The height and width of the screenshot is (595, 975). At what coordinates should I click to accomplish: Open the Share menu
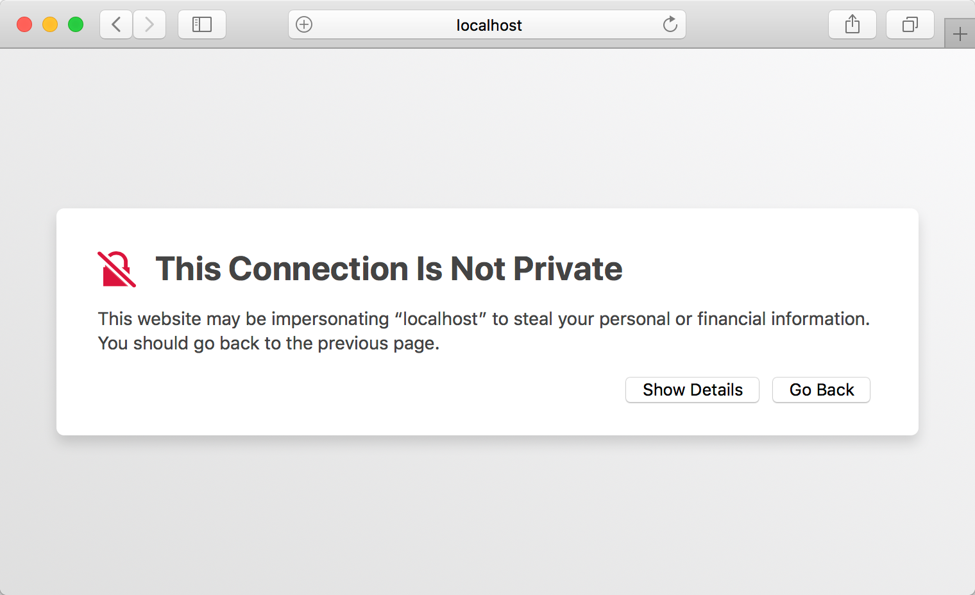[852, 25]
